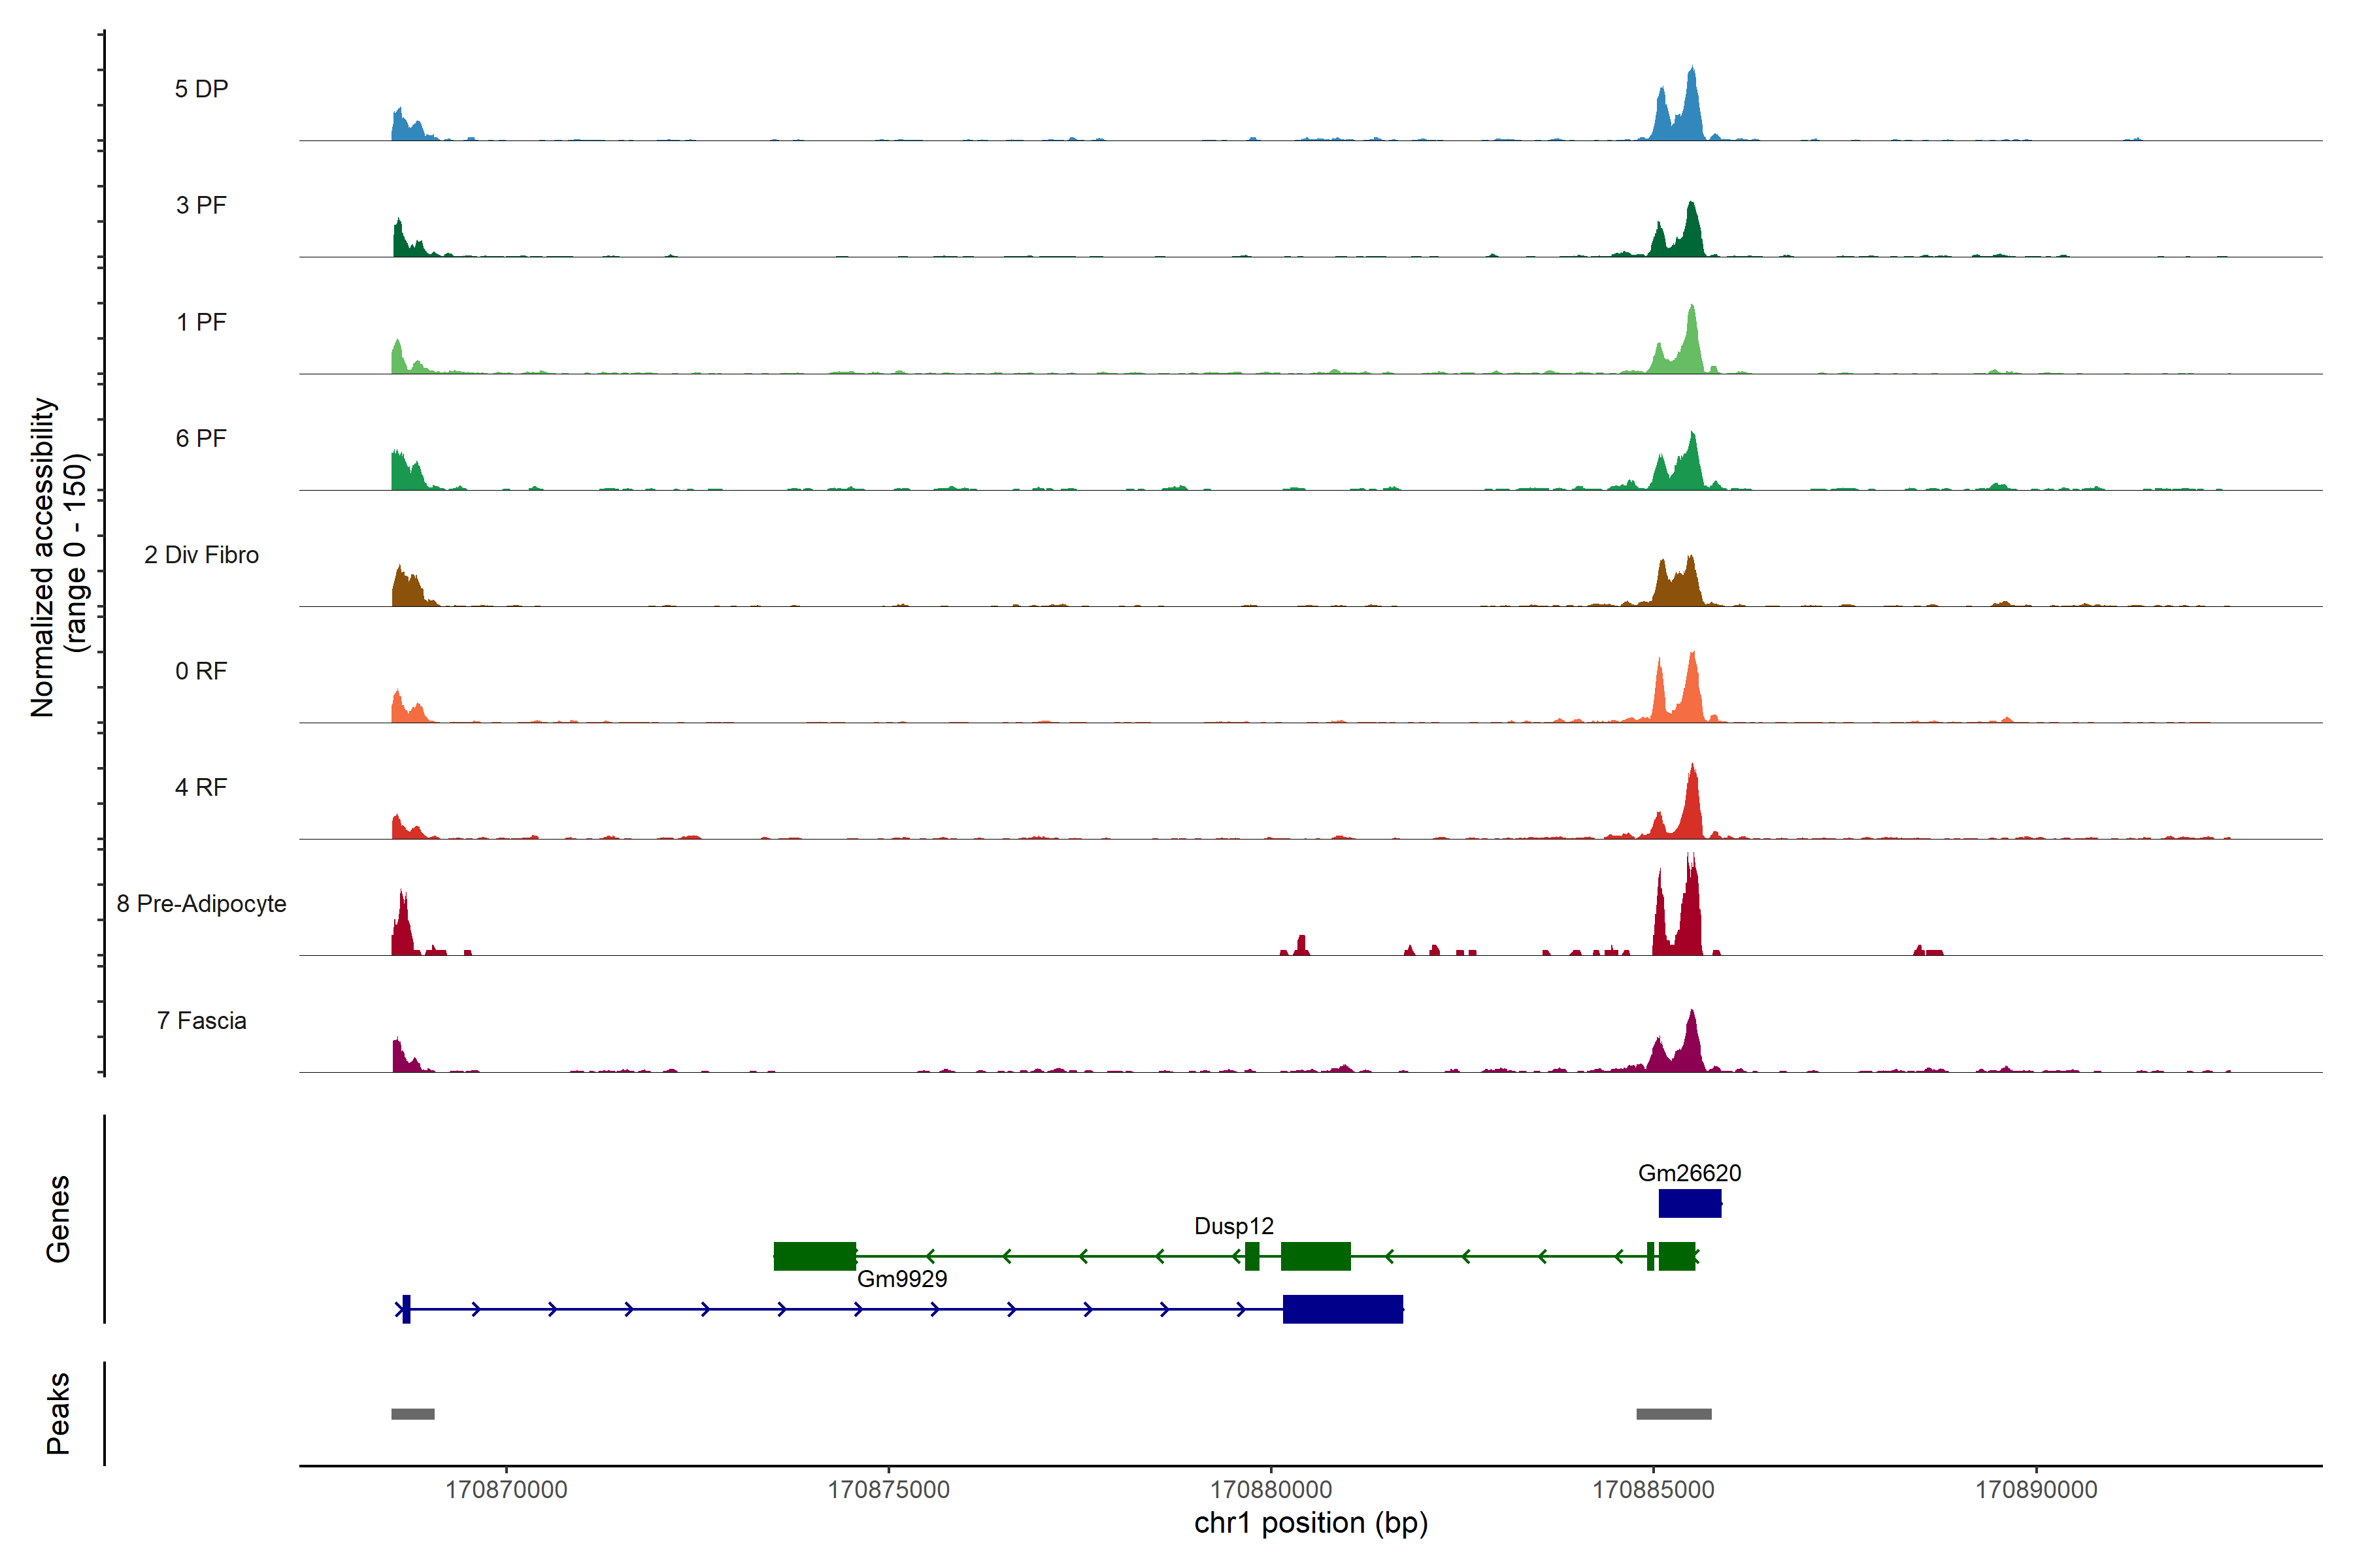Click the Peaks panel label

(x=58, y=1413)
